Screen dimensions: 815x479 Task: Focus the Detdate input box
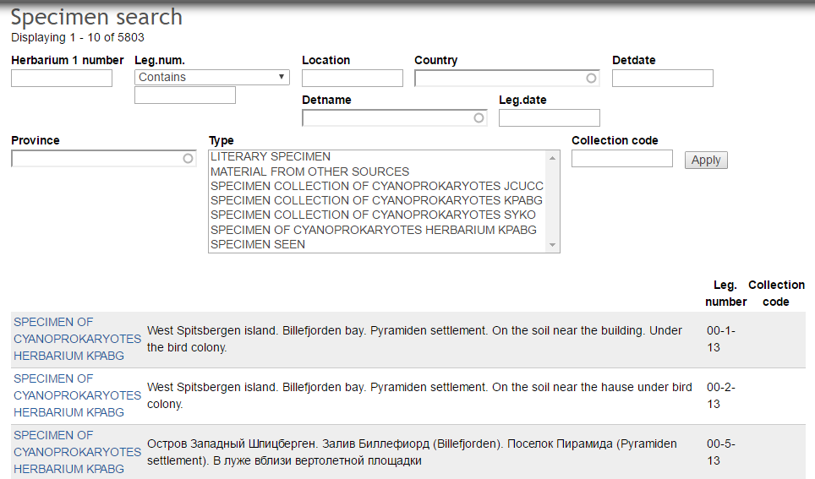click(662, 79)
